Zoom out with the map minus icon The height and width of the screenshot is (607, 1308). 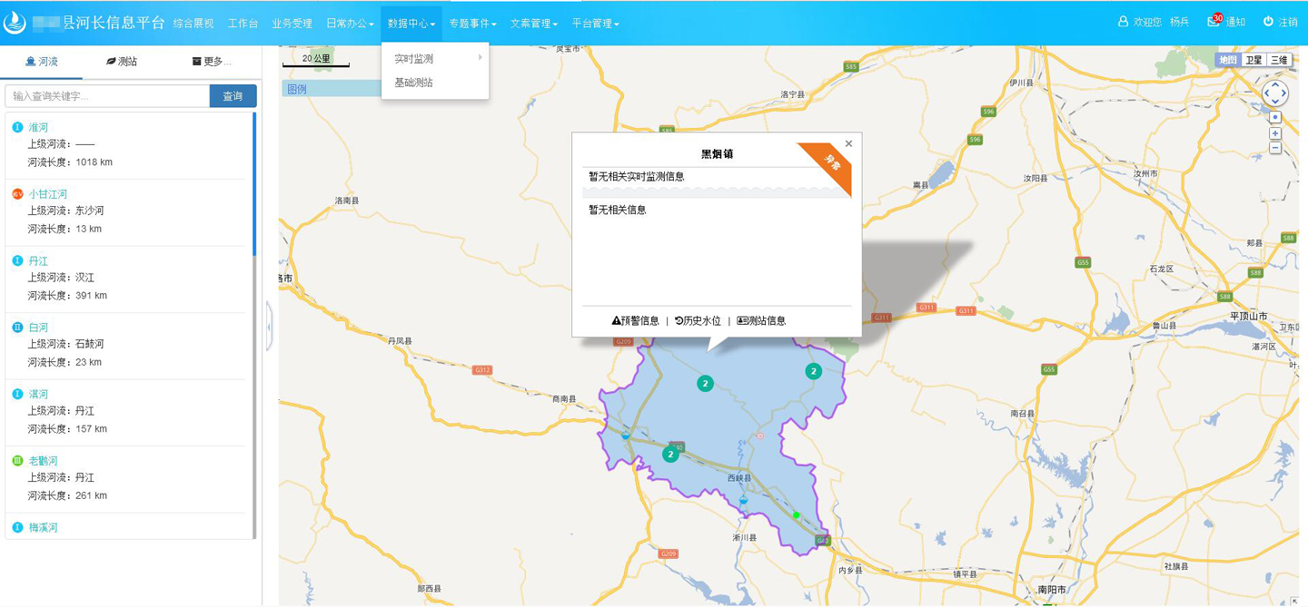(x=1275, y=146)
